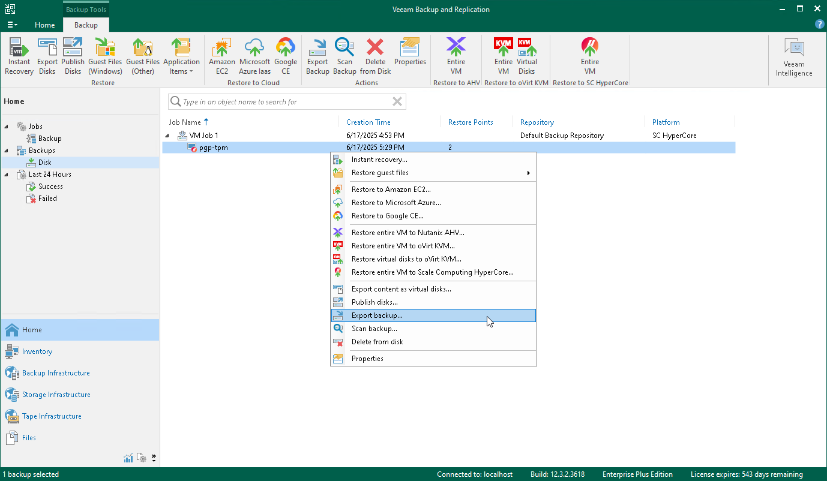Click Google CE restore icon
This screenshot has width=827, height=481.
(x=286, y=56)
